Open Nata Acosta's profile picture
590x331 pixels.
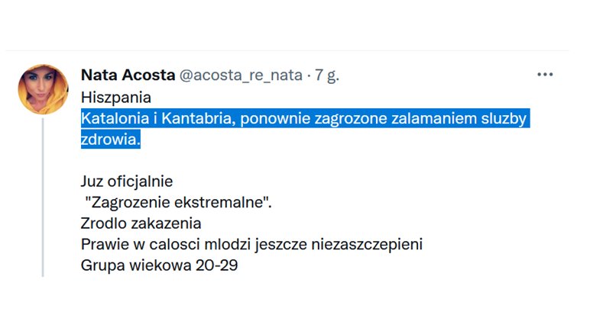pos(44,89)
